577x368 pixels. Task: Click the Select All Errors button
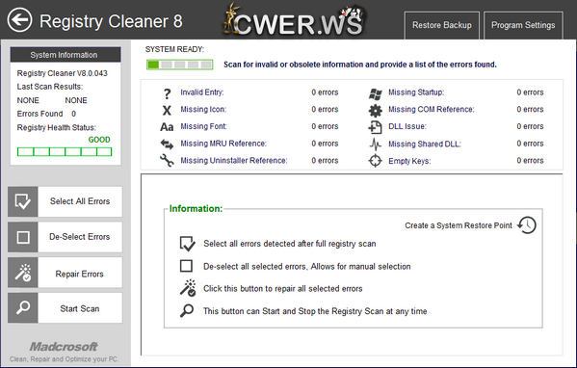[80, 201]
